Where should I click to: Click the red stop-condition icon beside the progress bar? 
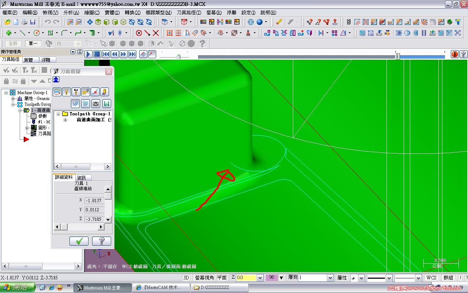[454, 54]
